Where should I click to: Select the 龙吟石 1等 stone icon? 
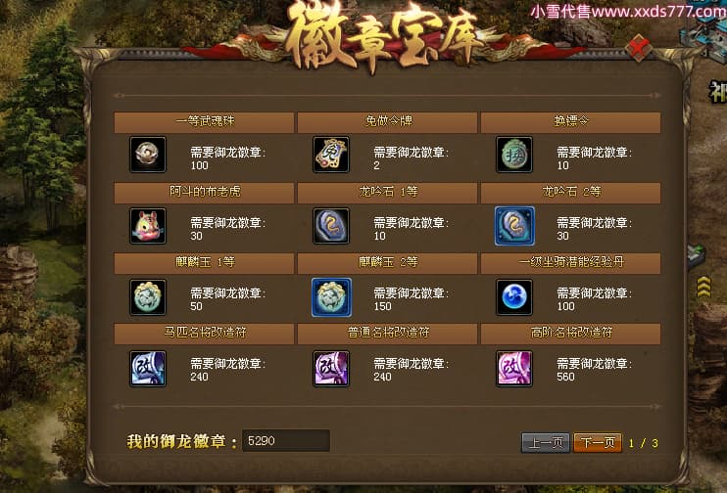click(x=330, y=226)
